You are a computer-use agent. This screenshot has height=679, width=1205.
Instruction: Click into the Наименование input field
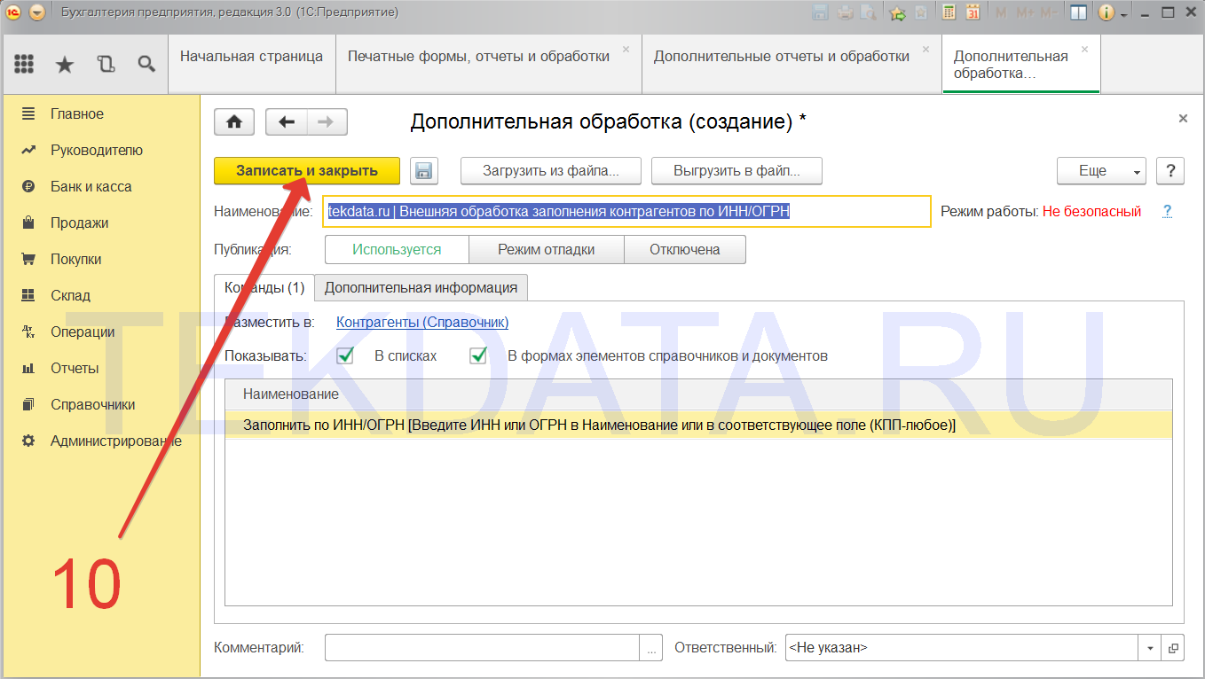coord(626,212)
